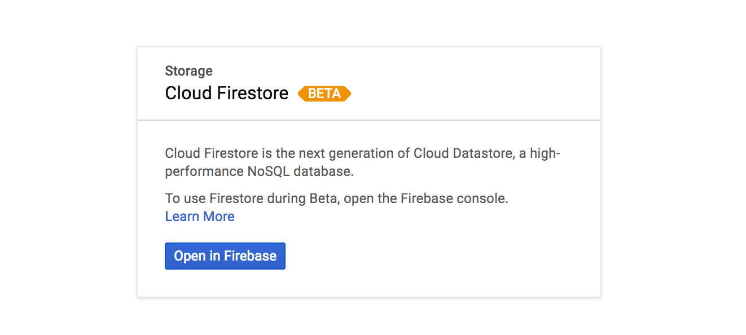This screenshot has height=335, width=746.
Task: Click the word "More" in the blue link
Action: pyautogui.click(x=219, y=217)
